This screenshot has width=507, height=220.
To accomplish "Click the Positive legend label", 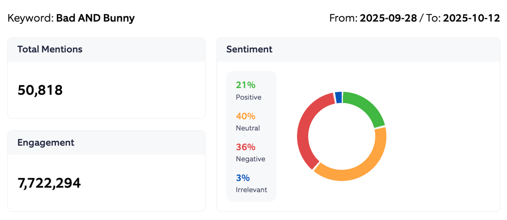I will coord(249,97).
